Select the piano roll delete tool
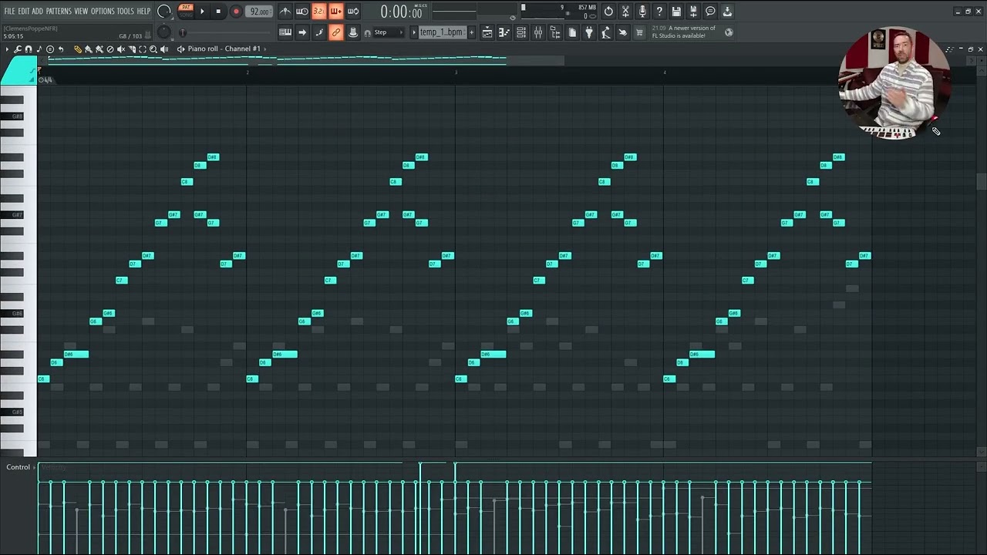This screenshot has width=987, height=555. pyautogui.click(x=110, y=49)
